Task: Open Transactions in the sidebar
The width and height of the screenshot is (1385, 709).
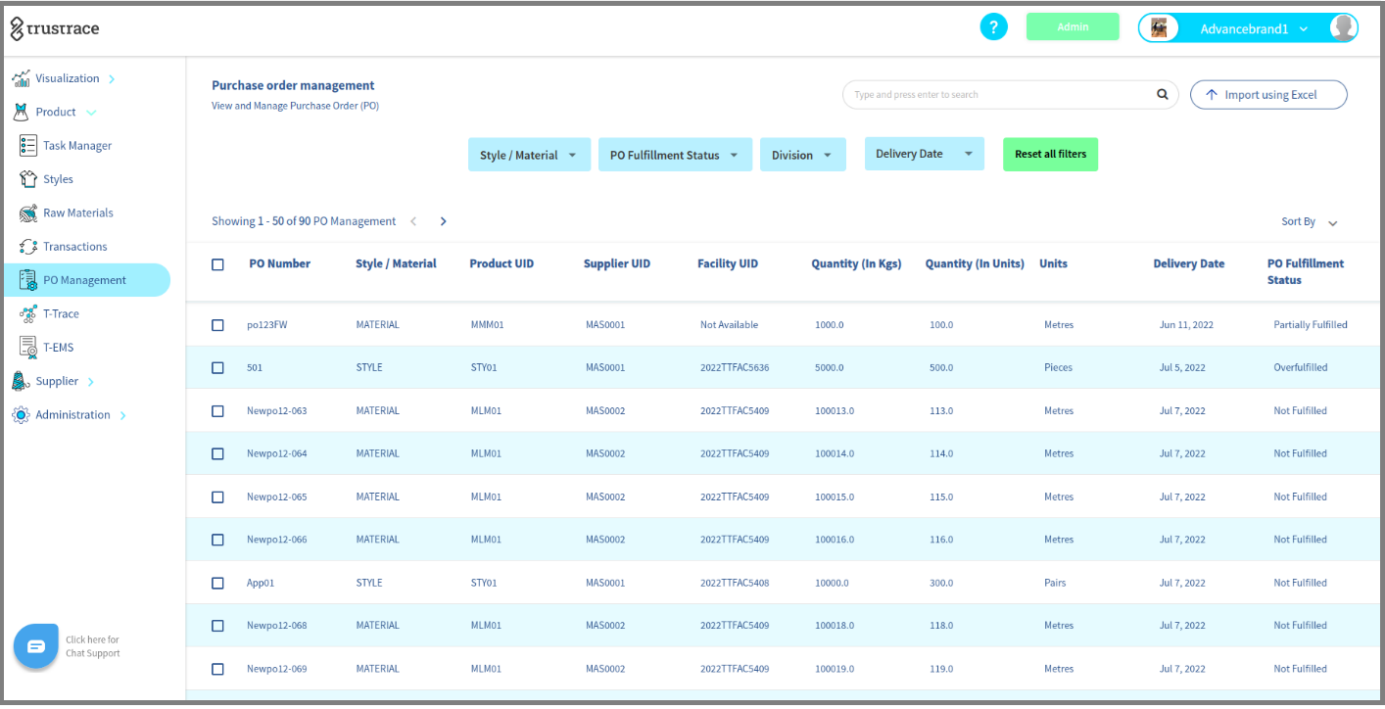Action: (x=75, y=247)
